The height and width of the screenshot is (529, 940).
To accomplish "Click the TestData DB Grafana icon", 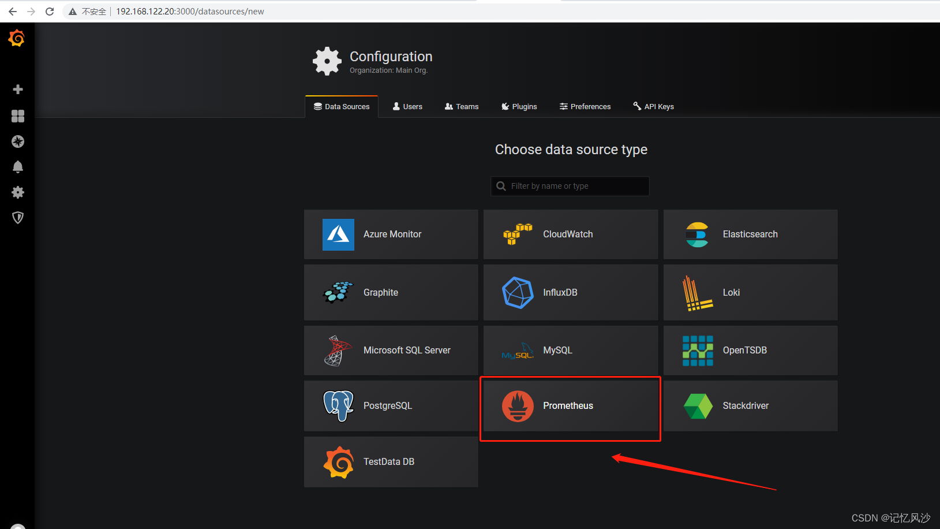I will 338,462.
